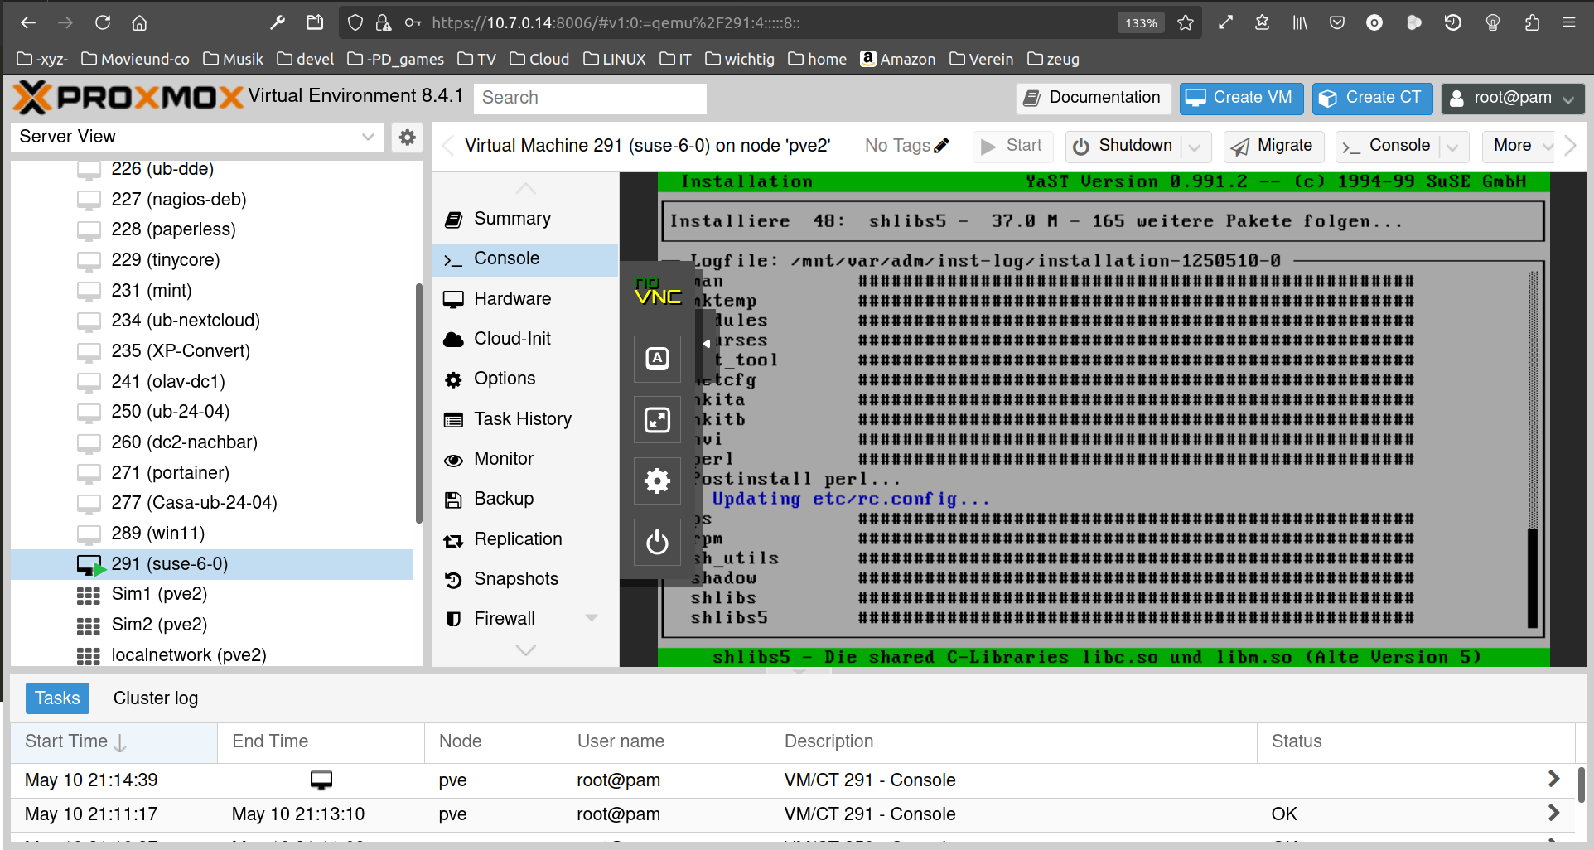The width and height of the screenshot is (1594, 850).
Task: Select VM 228 (paperless)
Action: pyautogui.click(x=211, y=229)
